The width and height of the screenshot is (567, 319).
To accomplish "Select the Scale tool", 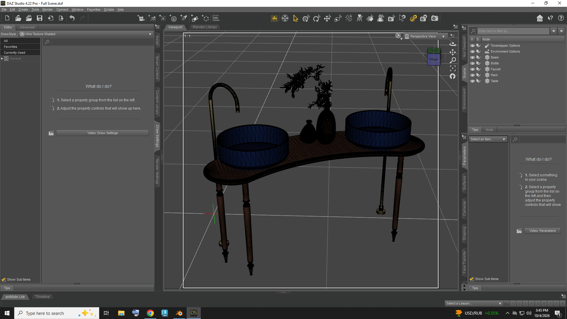I will click(338, 18).
